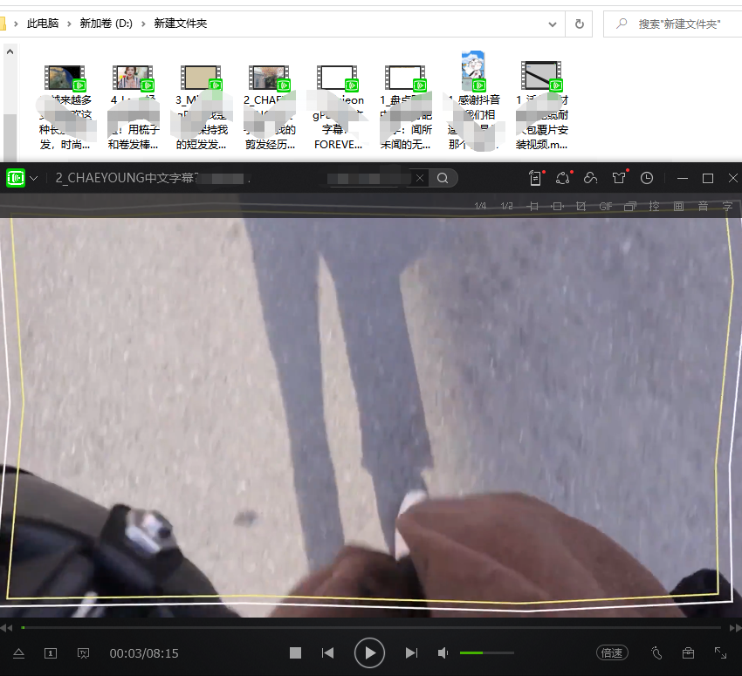
Task: Select the video file 2_CHAE... 剪发经历
Action: click(x=270, y=108)
